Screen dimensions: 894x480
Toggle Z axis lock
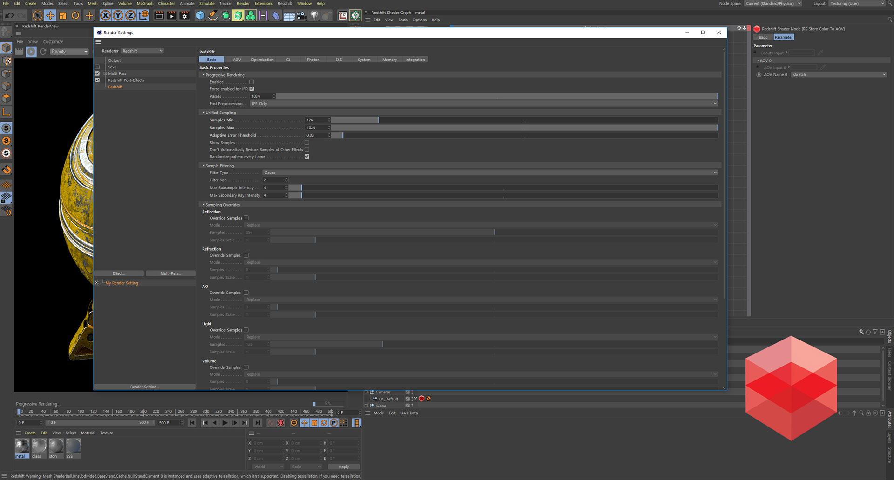pyautogui.click(x=131, y=16)
